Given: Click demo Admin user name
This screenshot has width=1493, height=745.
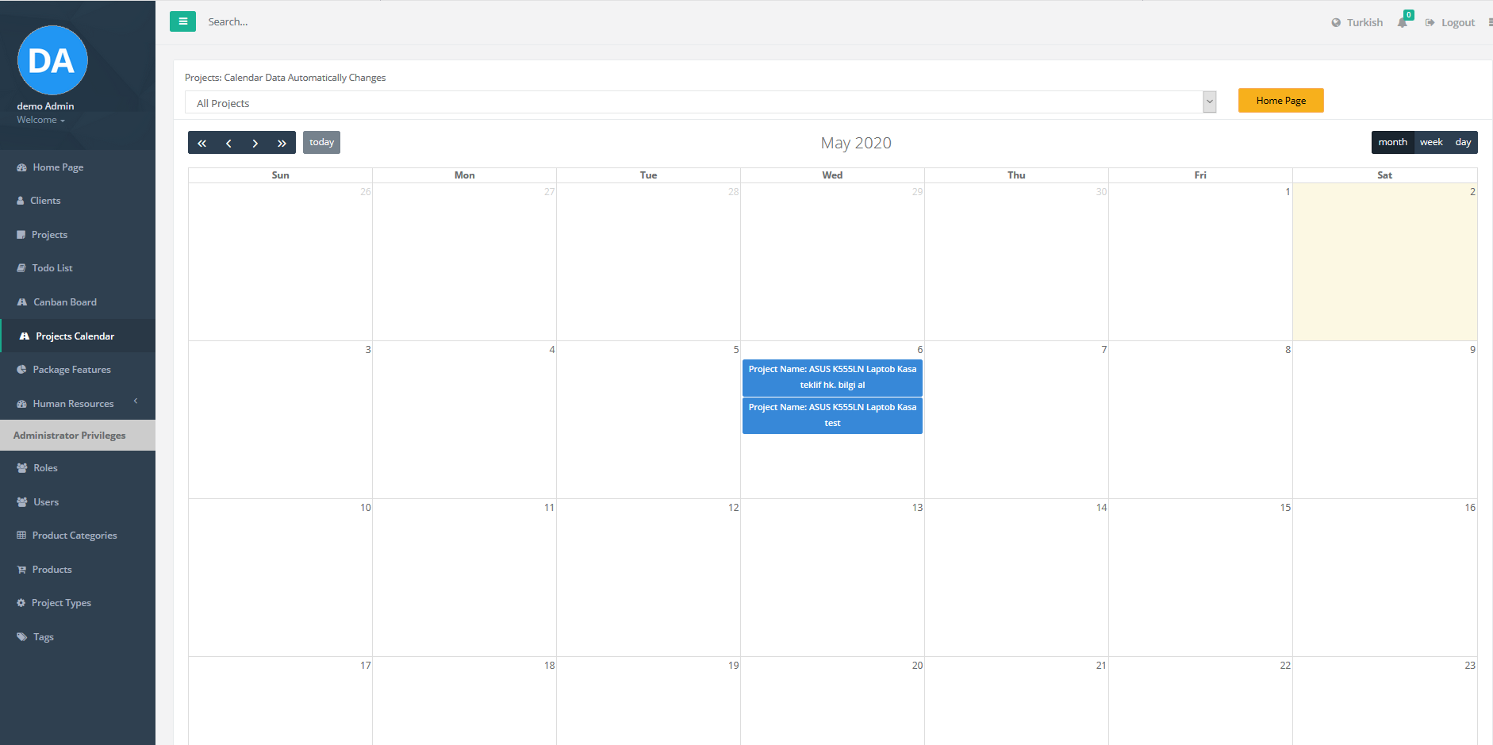Looking at the screenshot, I should tap(45, 106).
